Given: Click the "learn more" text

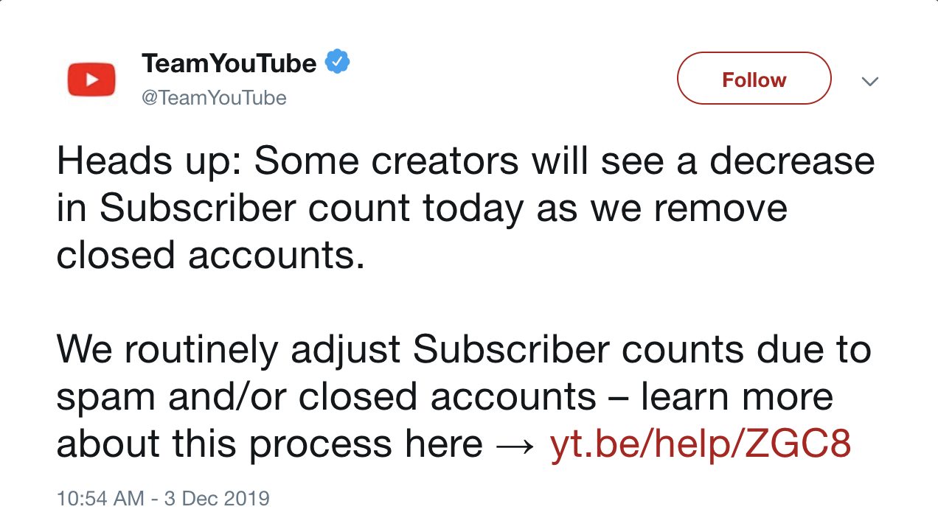Looking at the screenshot, I should pos(737,397).
